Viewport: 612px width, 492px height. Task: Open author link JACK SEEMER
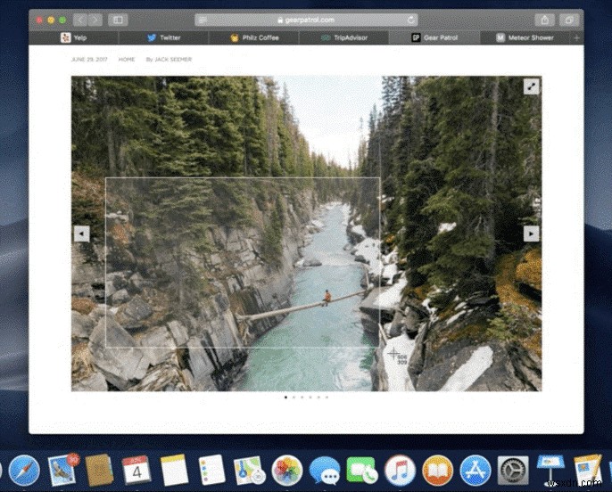click(173, 59)
